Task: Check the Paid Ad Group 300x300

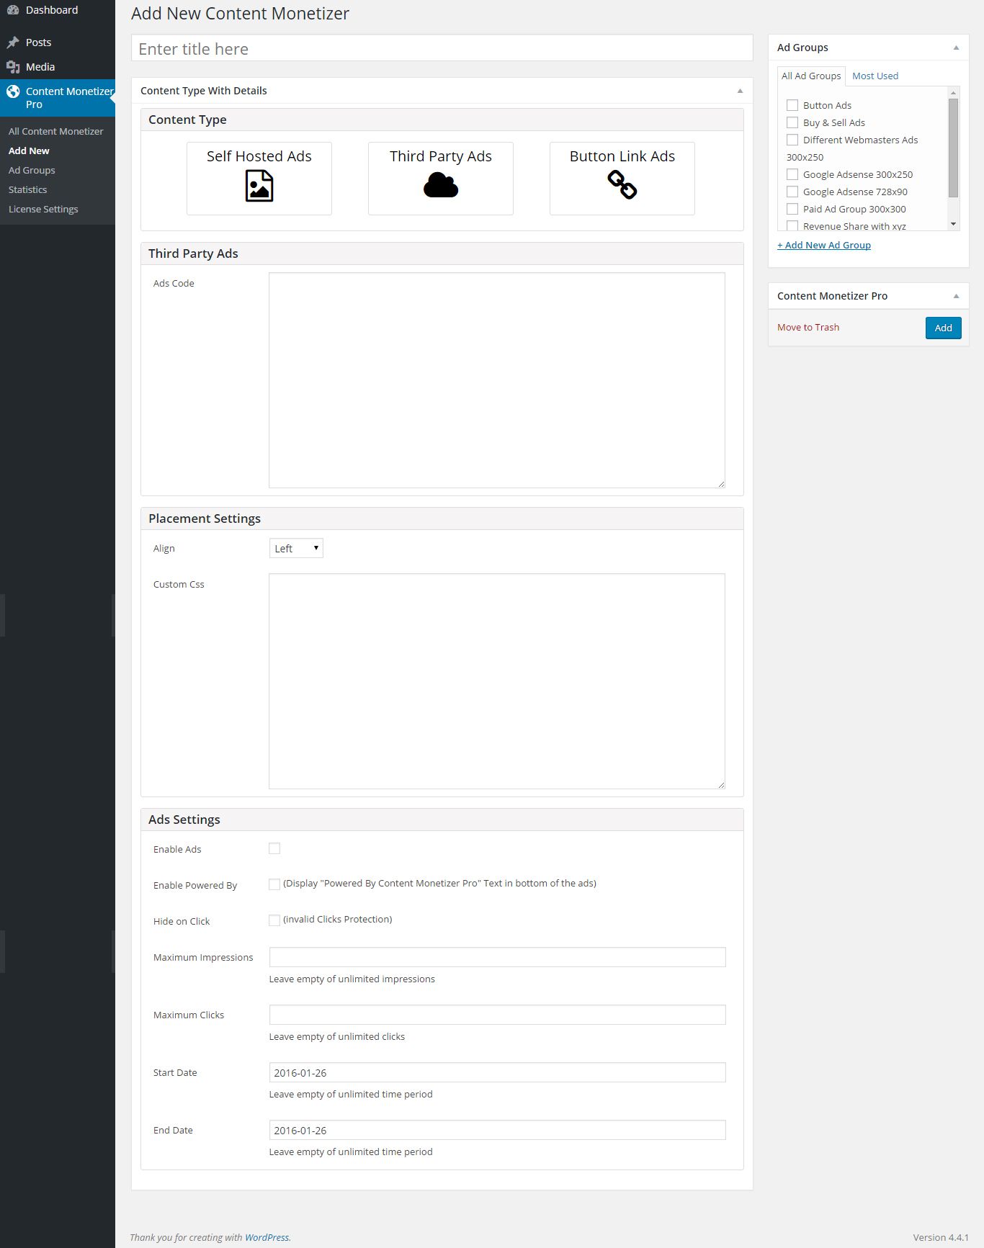Action: click(792, 209)
